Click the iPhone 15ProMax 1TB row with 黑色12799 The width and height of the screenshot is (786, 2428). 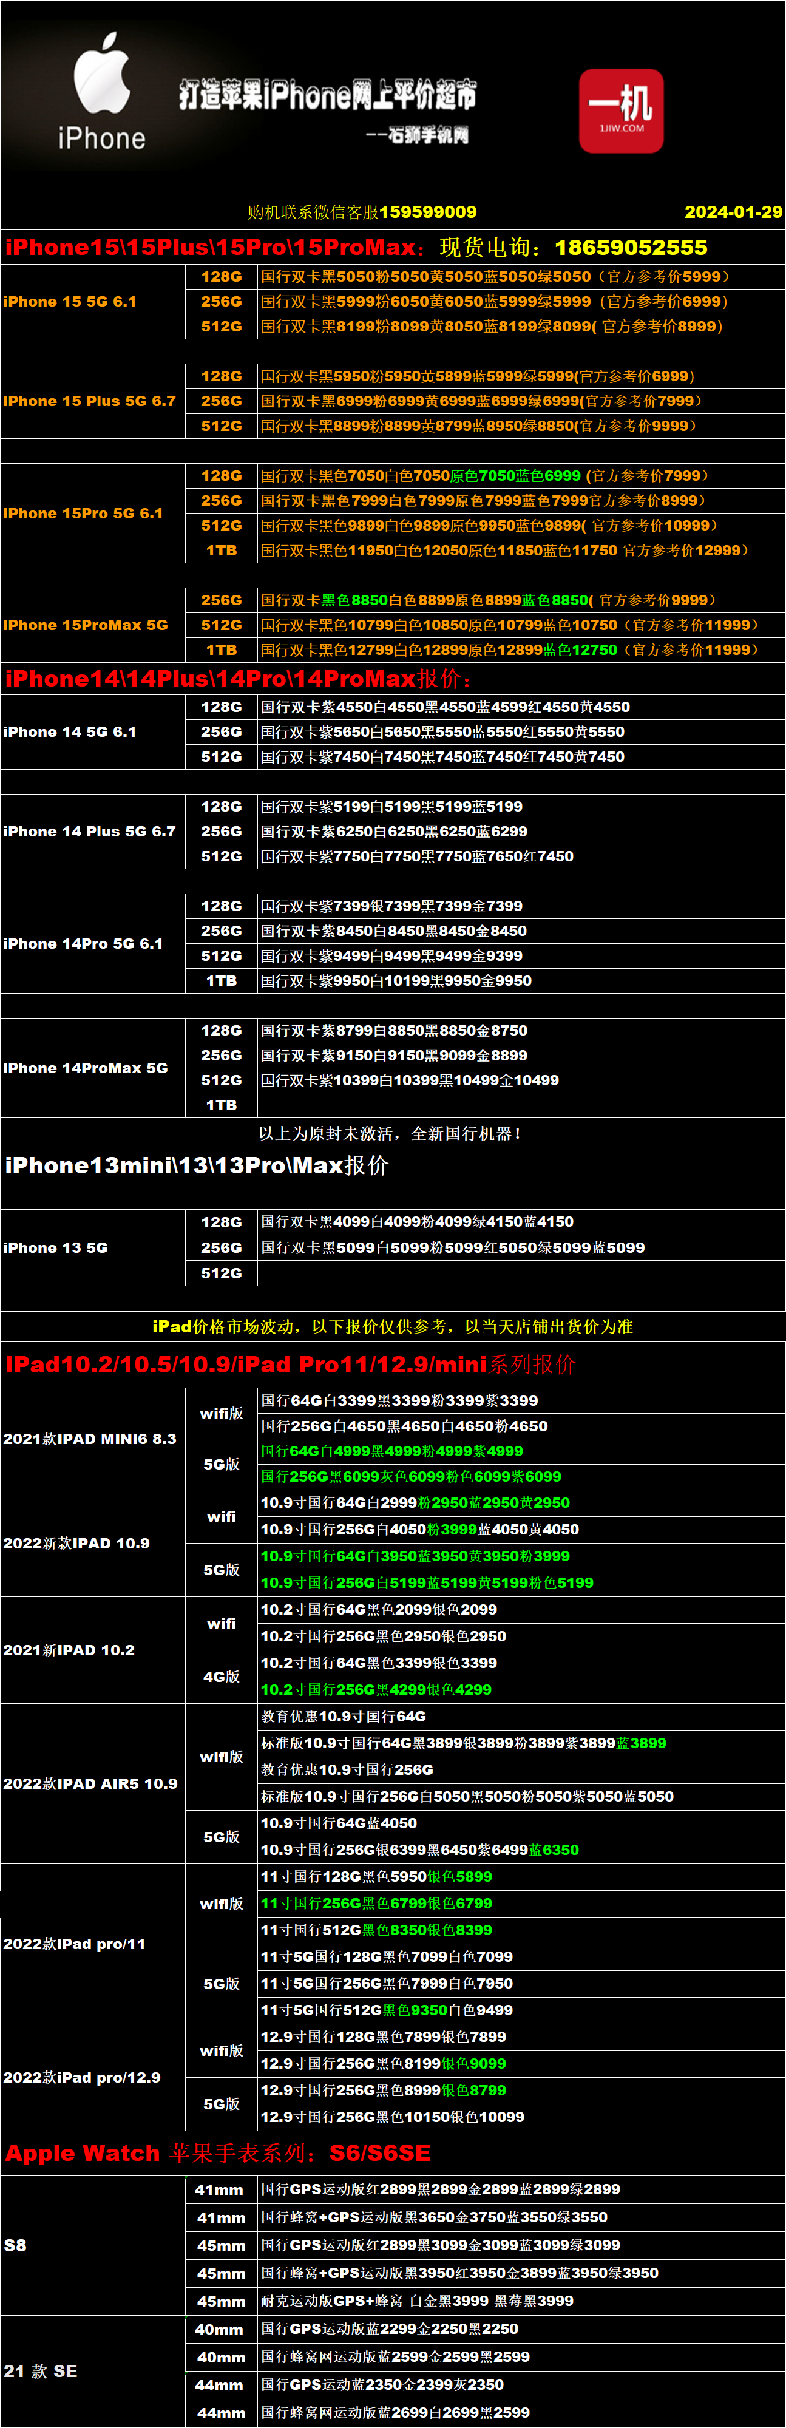(521, 650)
